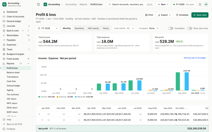Image resolution: width=212 pixels, height=132 pixels.
Task: Open Tax summary report
Action: tap(16, 95)
